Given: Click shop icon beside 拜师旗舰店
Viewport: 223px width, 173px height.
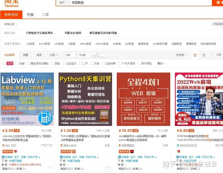Looking at the screenshot, I should click(120, 145).
